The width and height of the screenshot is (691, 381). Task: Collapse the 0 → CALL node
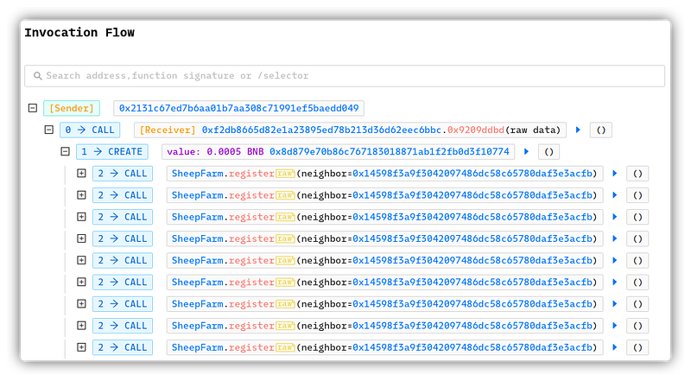coord(49,130)
